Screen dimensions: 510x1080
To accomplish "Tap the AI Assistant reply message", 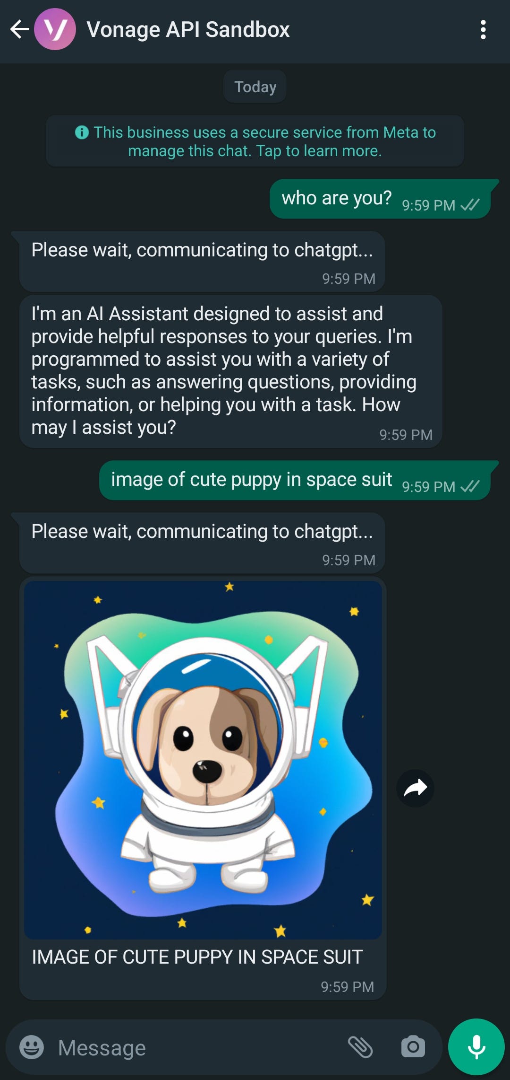I will pos(231,372).
